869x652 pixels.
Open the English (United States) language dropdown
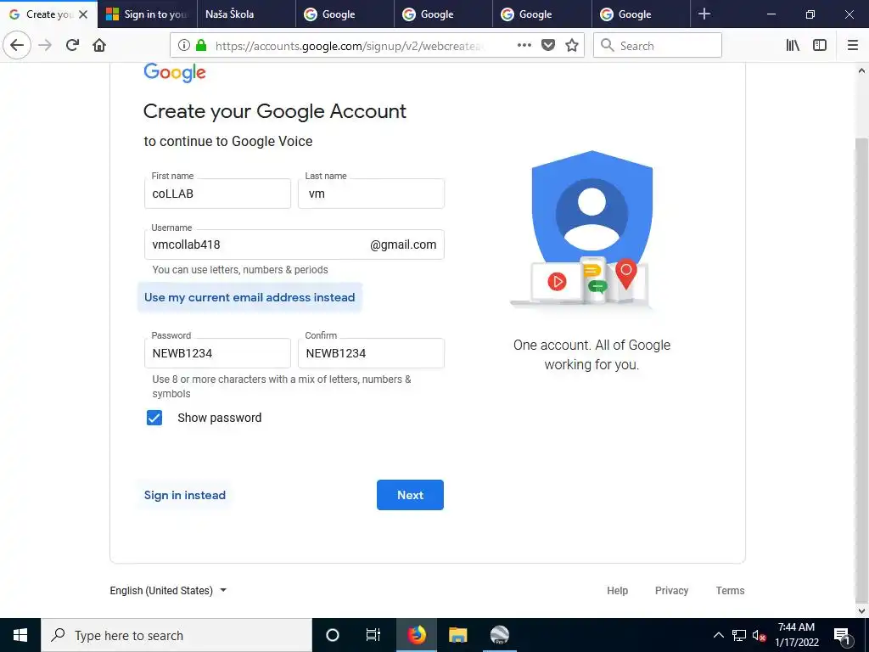click(x=169, y=591)
